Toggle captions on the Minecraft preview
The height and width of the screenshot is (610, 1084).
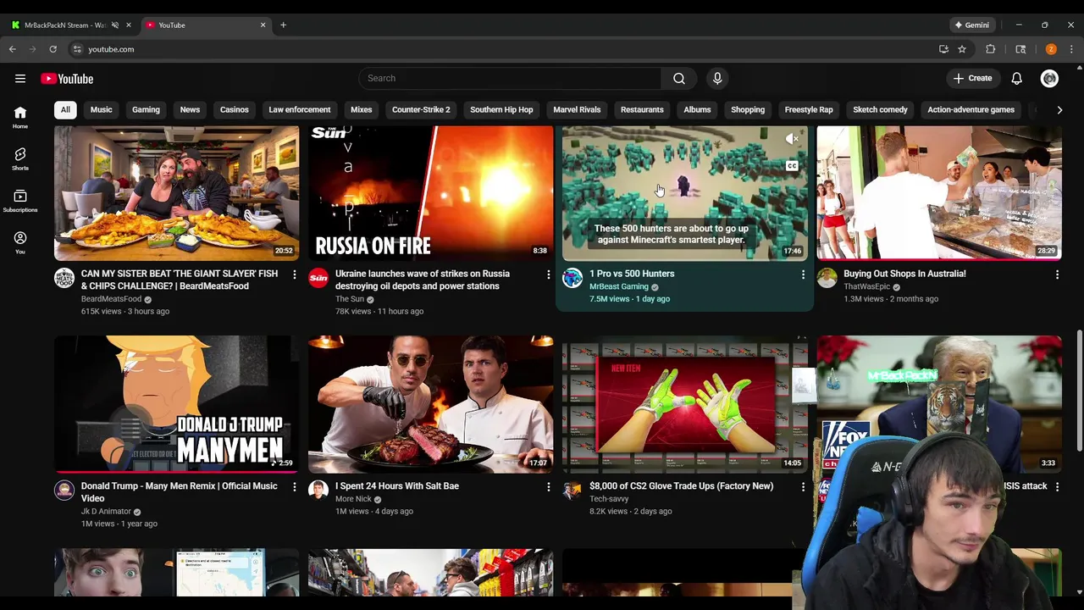click(x=792, y=166)
